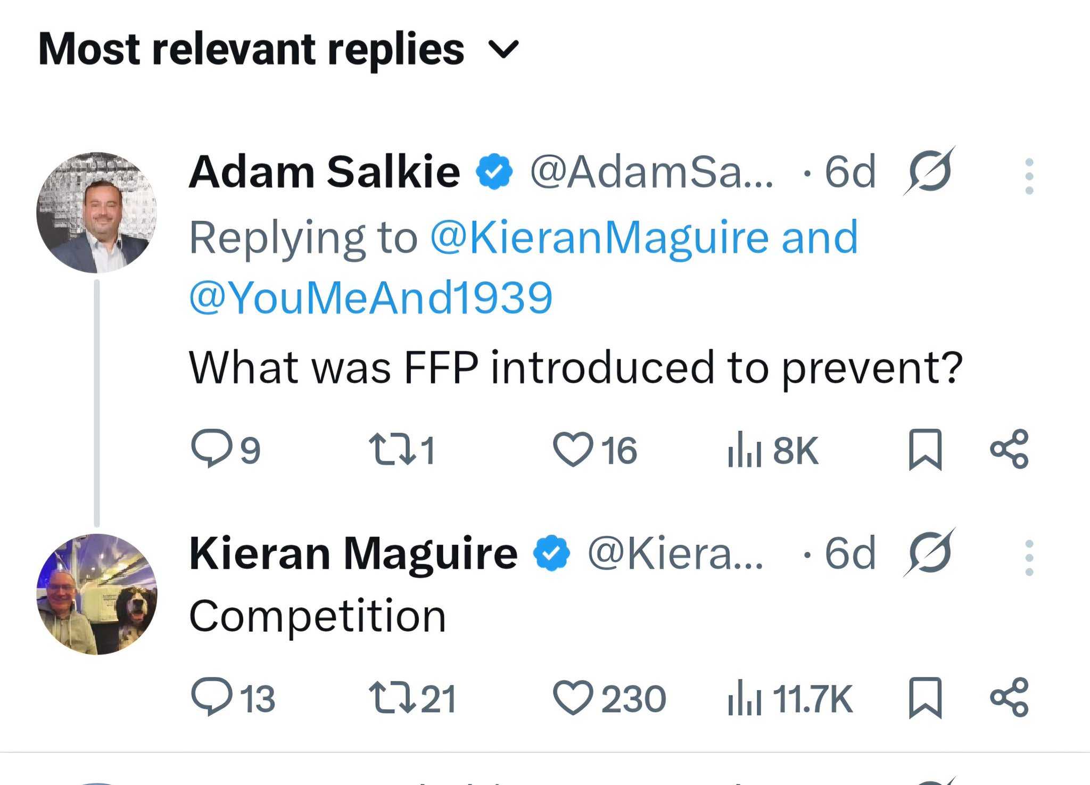1090x785 pixels.
Task: Like Kieran Maguire's Competition tweet
Action: (573, 698)
